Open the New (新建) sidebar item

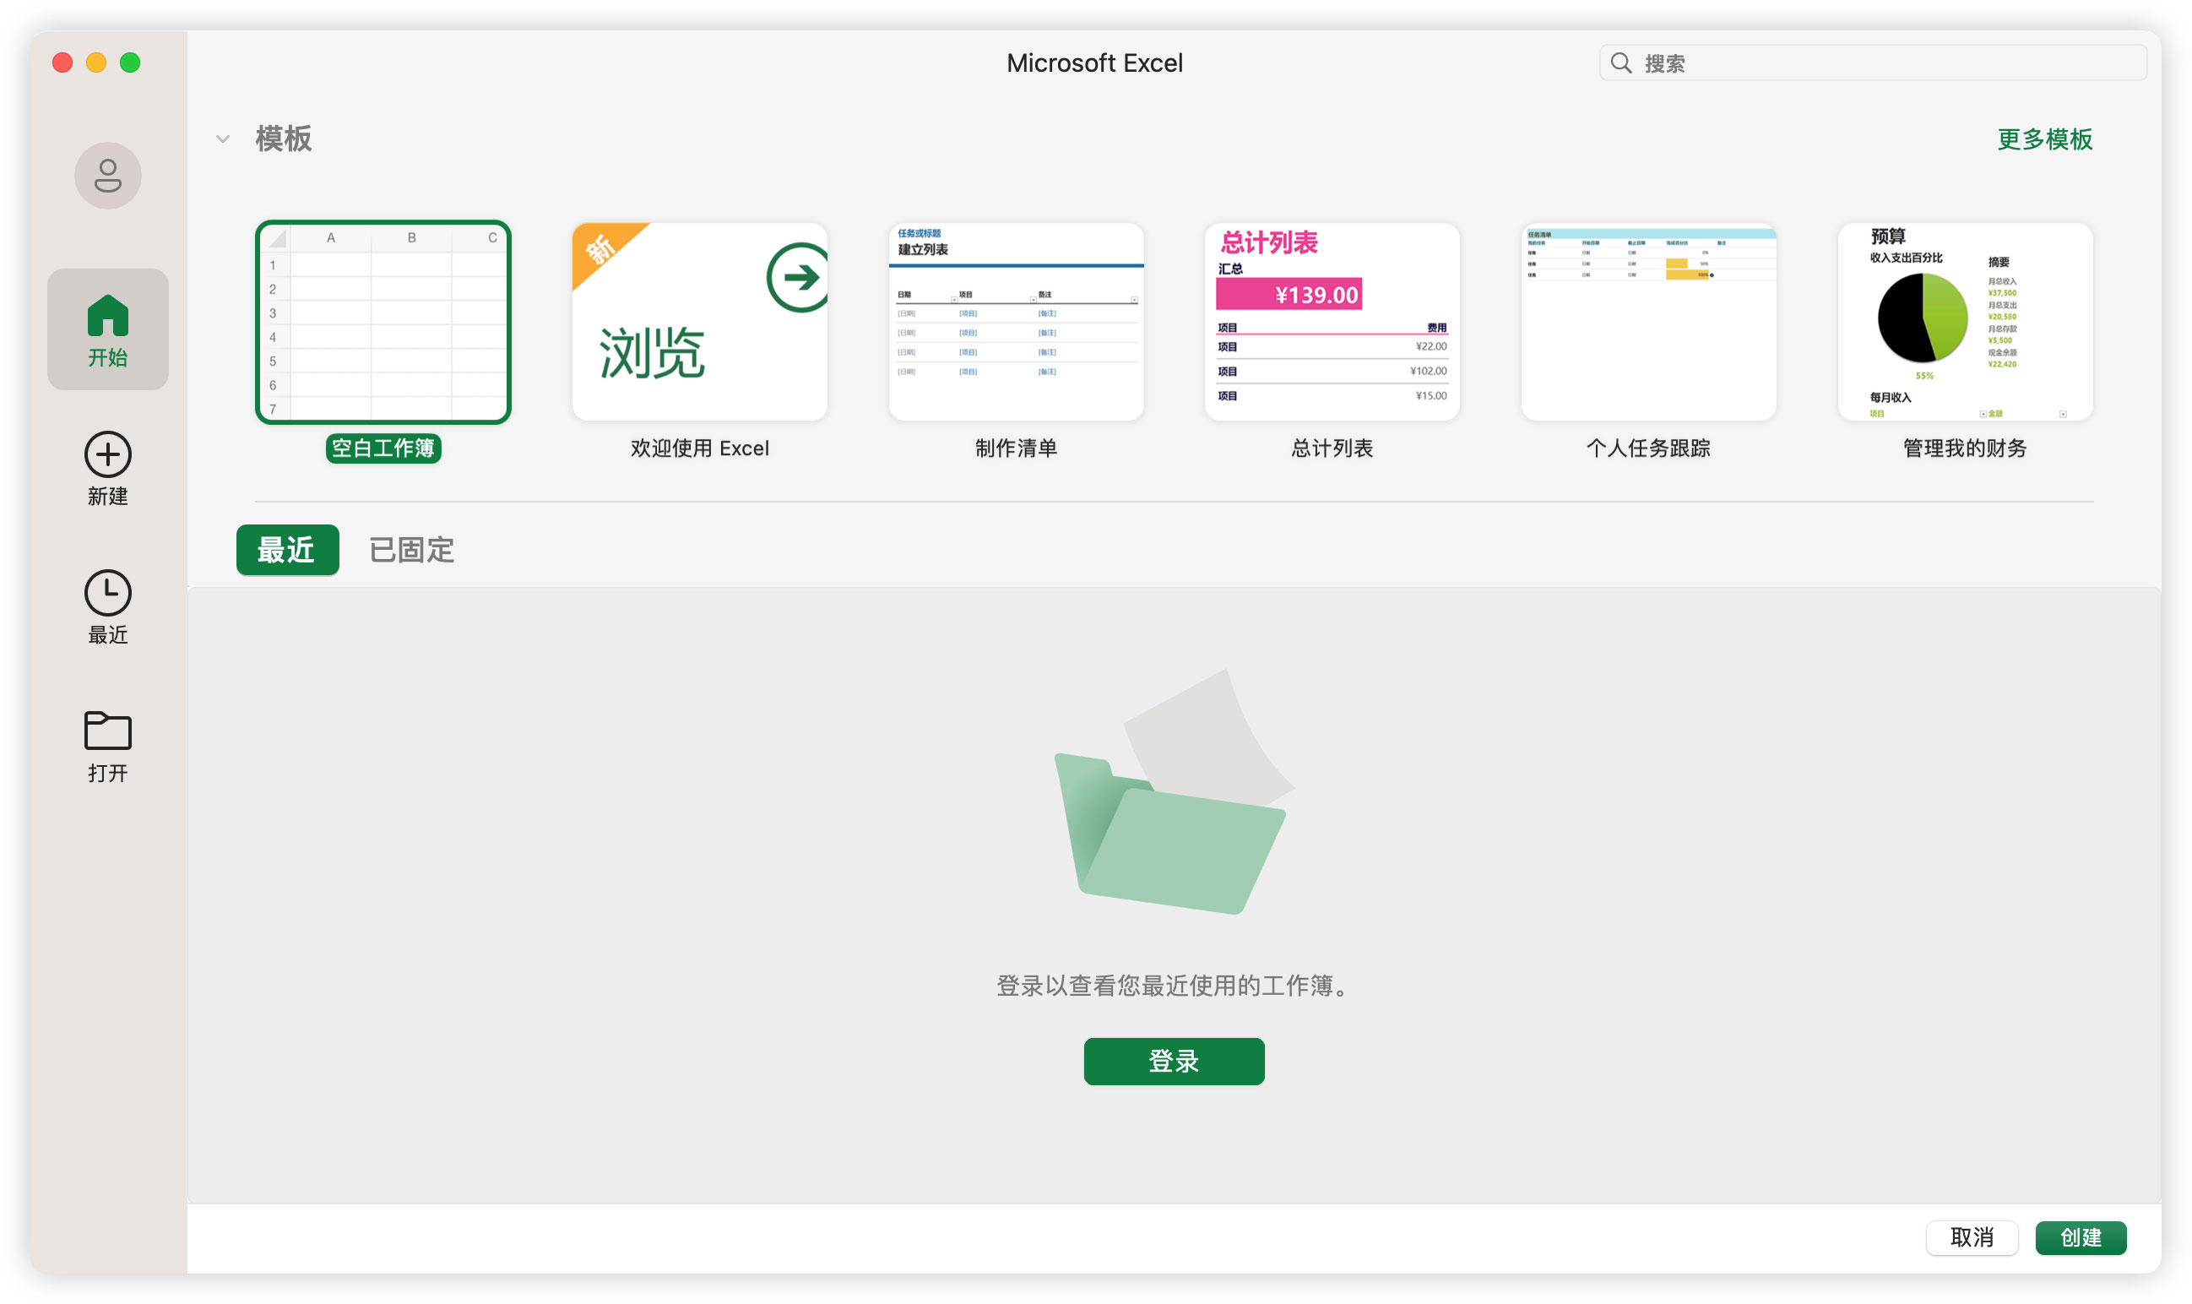(107, 469)
